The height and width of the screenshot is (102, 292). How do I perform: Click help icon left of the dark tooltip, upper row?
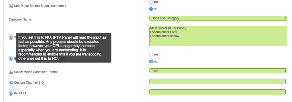coord(11,38)
